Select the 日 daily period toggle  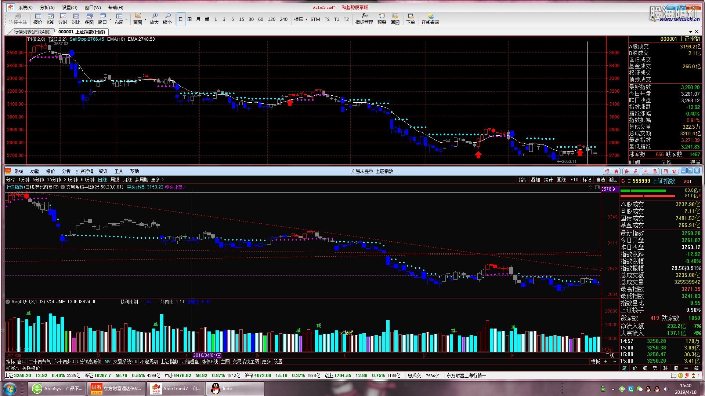click(x=181, y=19)
